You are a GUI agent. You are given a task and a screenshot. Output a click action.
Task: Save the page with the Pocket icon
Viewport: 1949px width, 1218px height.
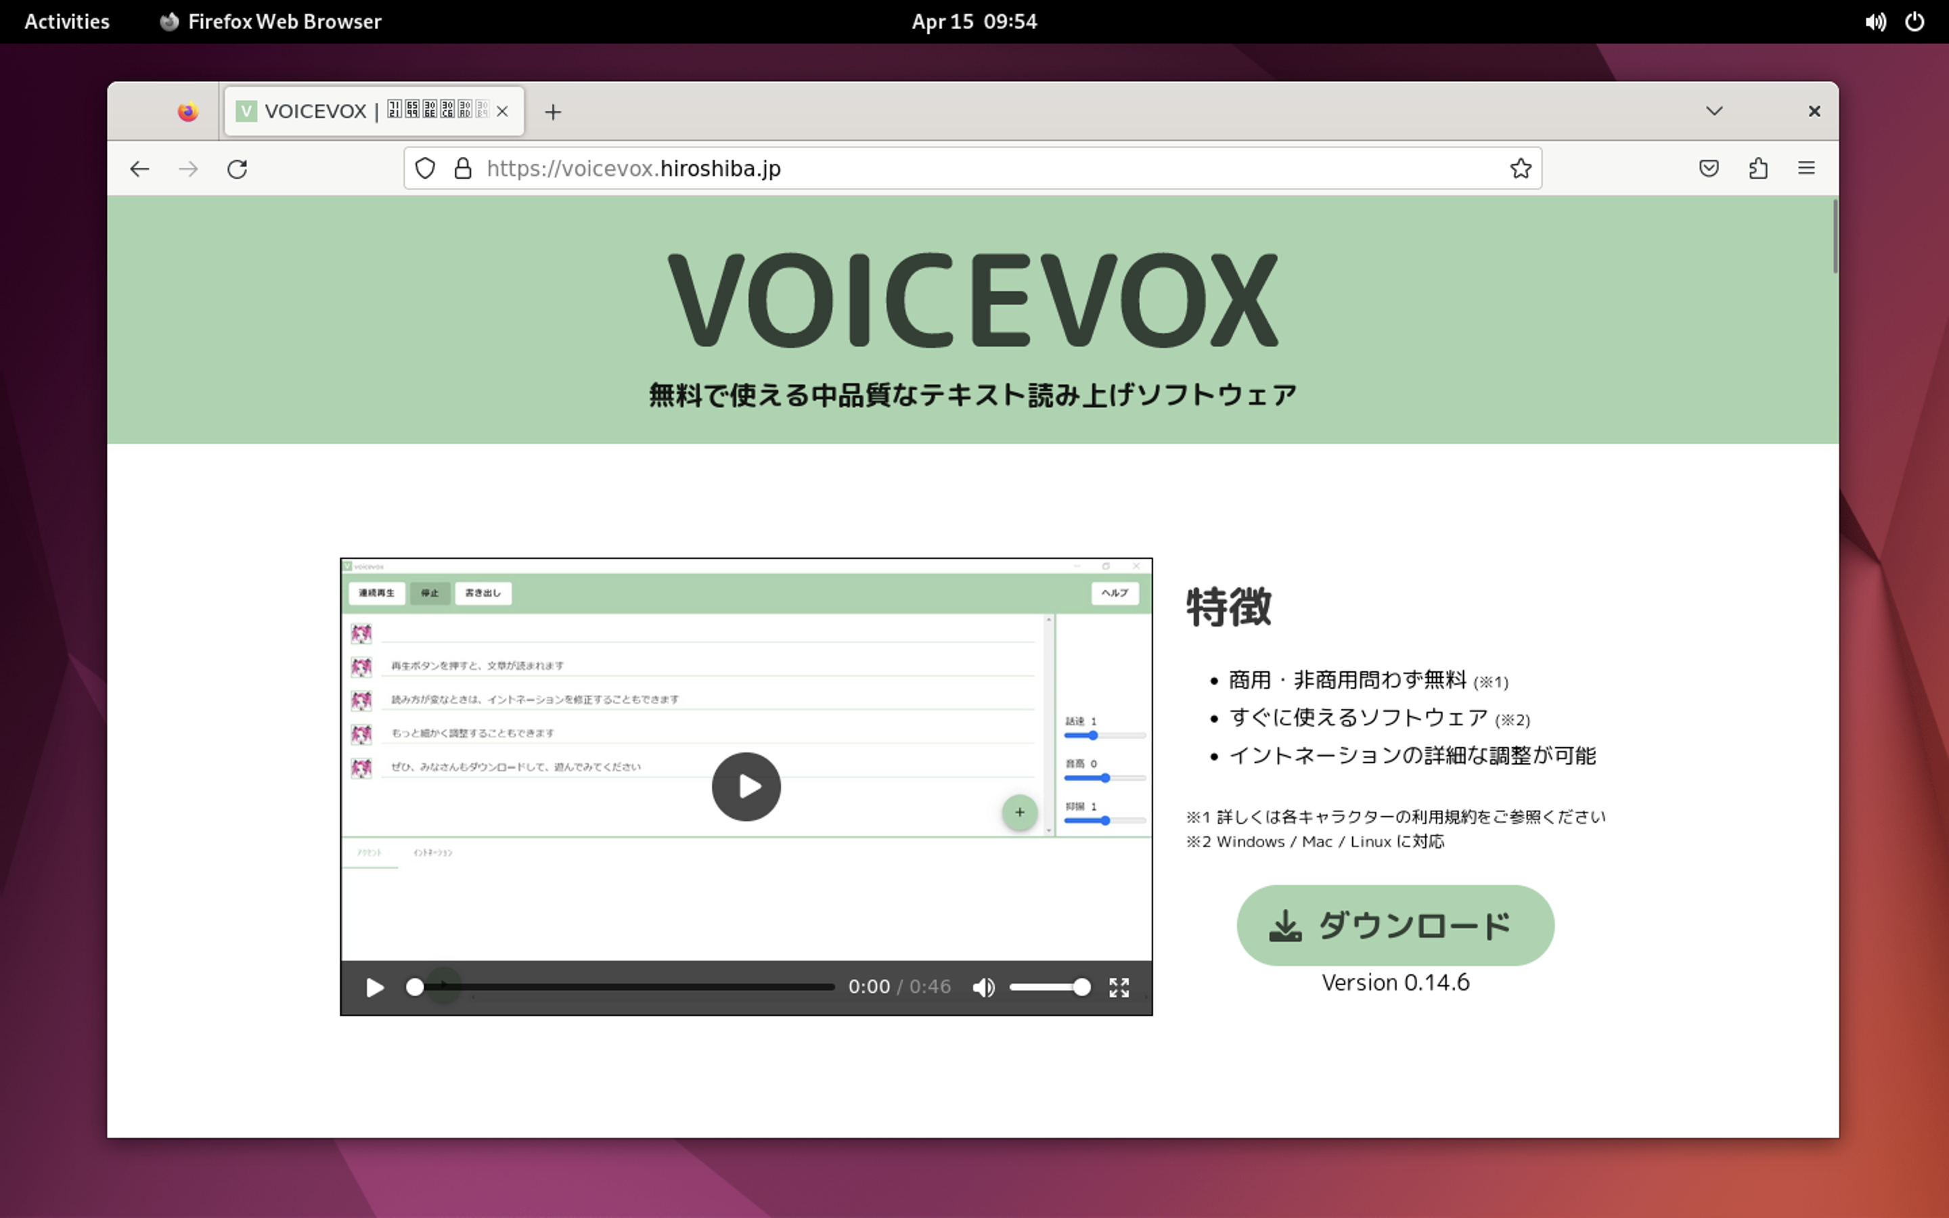coord(1709,168)
